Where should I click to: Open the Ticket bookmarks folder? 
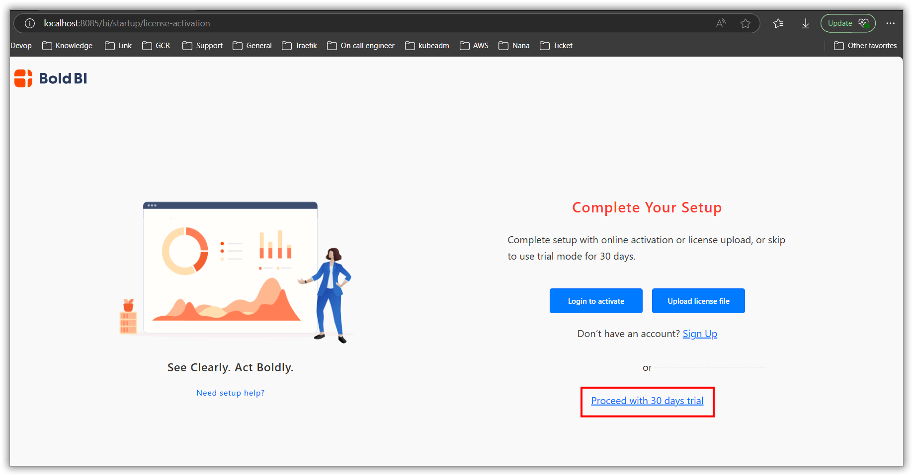tap(556, 45)
